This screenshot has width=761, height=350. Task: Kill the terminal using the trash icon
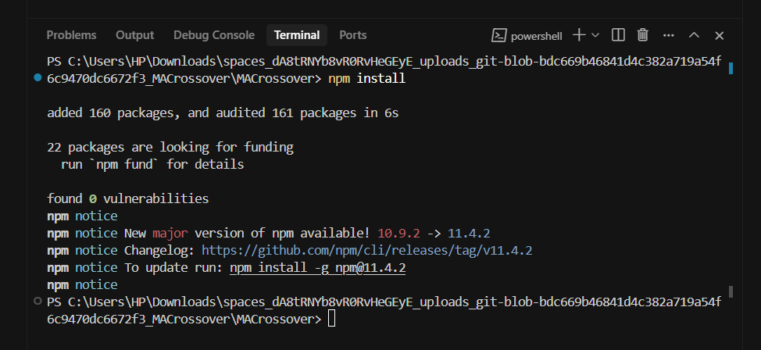pyautogui.click(x=642, y=35)
